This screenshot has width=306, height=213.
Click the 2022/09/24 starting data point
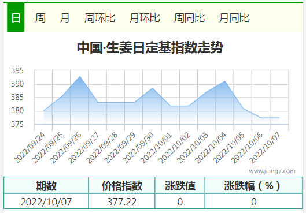(43, 111)
